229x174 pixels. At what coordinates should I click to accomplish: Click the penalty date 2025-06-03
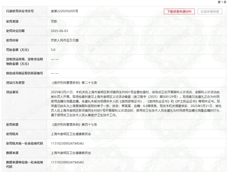point(60,31)
